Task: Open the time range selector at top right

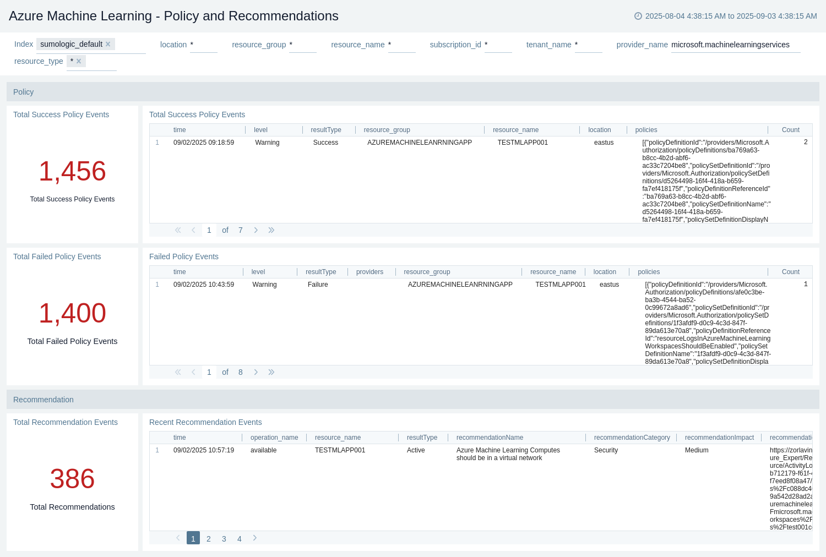Action: (x=726, y=16)
